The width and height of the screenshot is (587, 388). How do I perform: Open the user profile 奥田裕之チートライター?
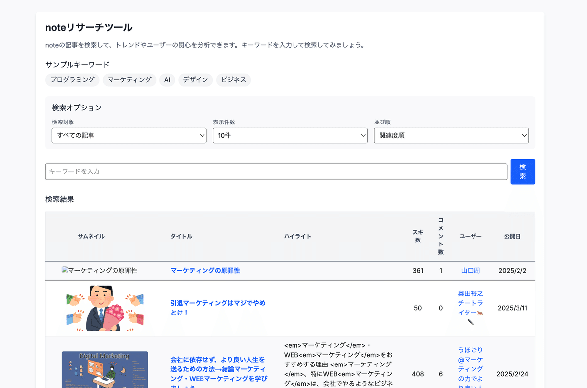[x=471, y=303]
